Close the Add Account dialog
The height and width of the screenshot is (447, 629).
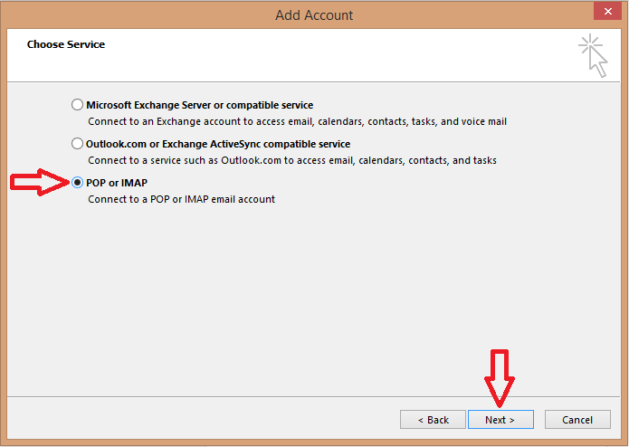point(608,11)
